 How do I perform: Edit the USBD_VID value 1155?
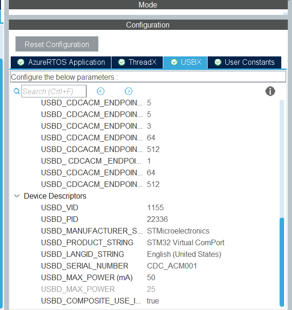[155, 207]
